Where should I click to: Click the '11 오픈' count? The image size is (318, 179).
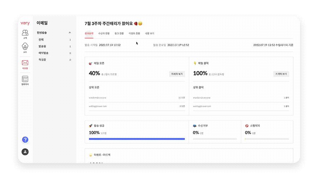[182, 98]
